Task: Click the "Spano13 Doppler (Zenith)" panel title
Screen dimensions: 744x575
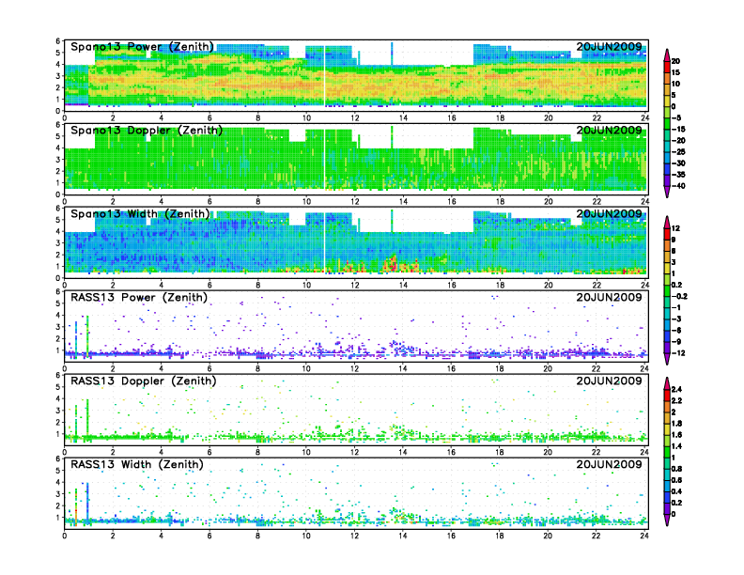Action: coord(147,131)
